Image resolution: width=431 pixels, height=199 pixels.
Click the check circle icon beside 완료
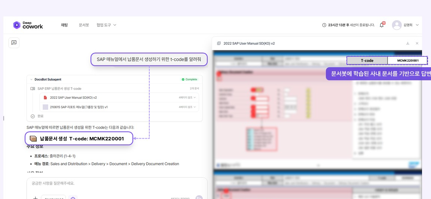coord(33,116)
